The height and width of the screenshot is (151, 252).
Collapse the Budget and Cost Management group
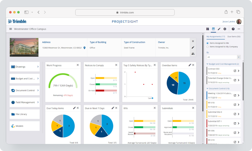207,64
